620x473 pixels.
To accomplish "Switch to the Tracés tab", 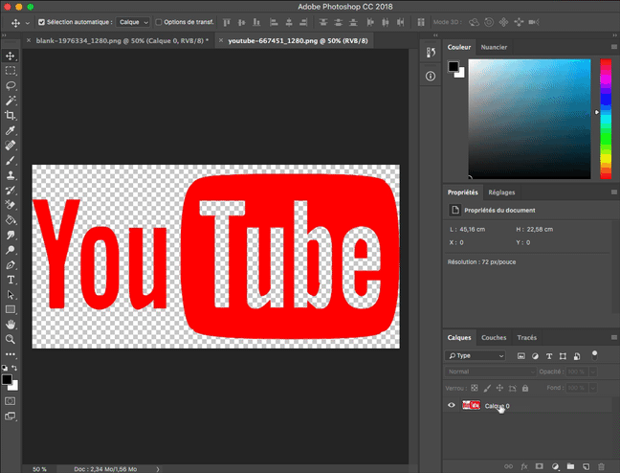I will click(x=526, y=338).
